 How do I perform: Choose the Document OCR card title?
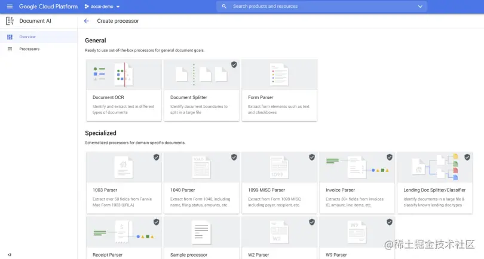click(108, 97)
